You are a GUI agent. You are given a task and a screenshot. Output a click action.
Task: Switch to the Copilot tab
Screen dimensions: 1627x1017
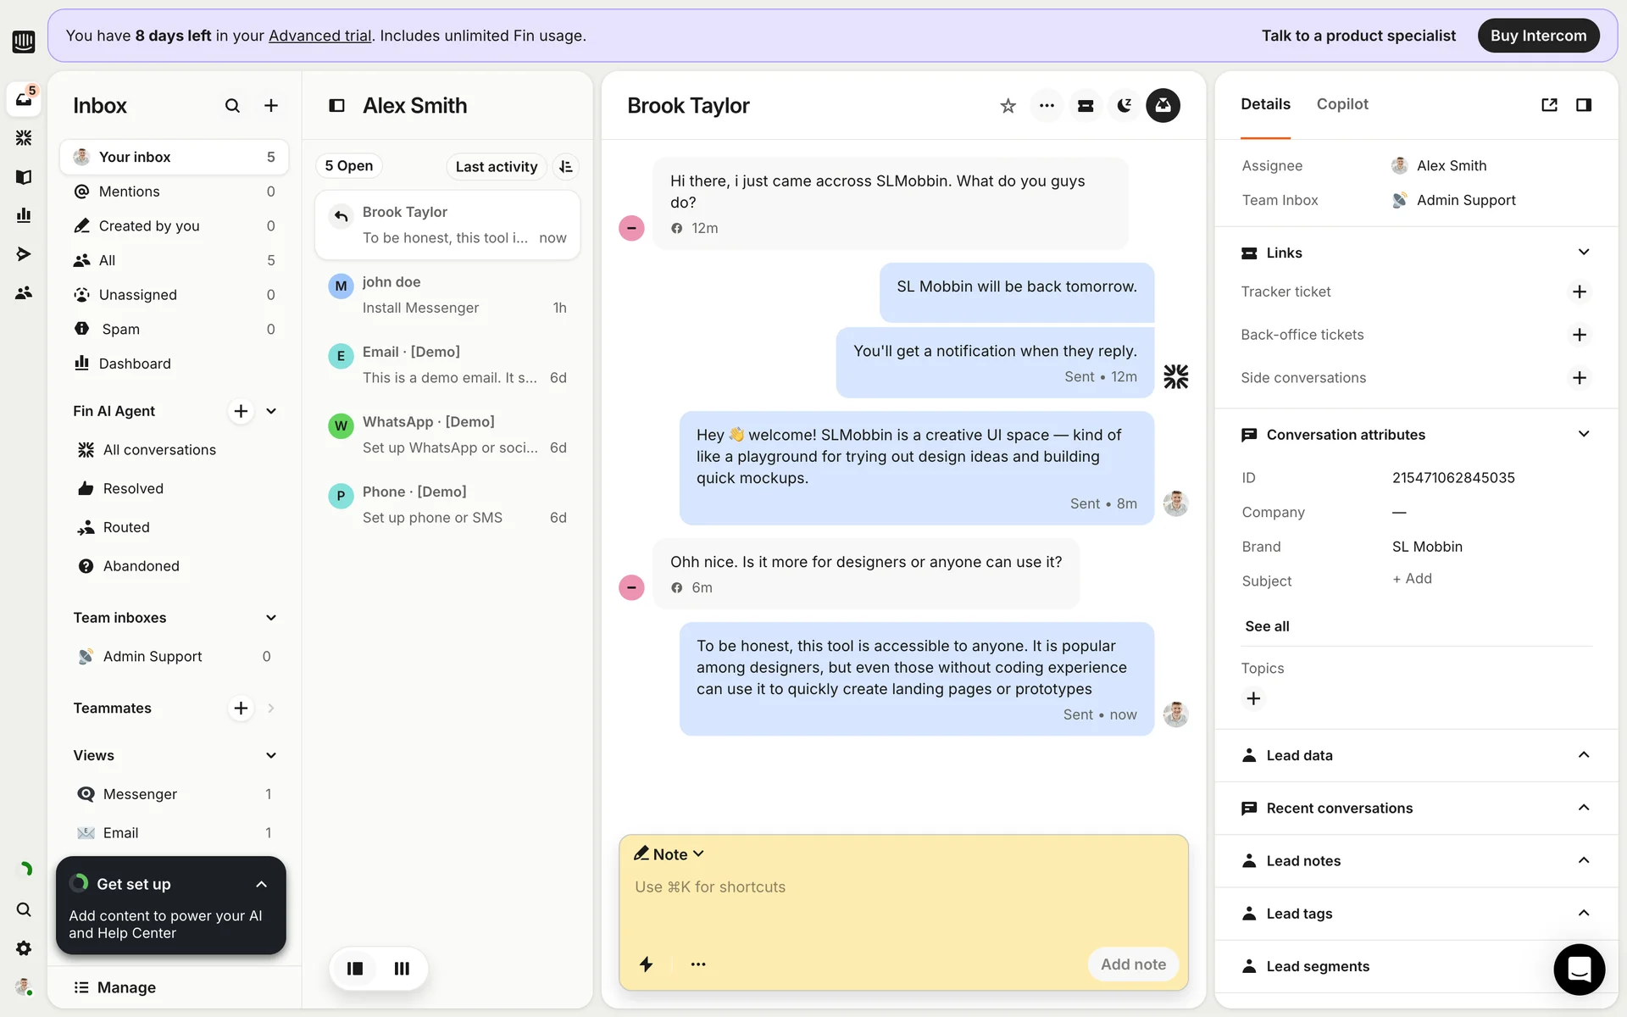(x=1341, y=104)
